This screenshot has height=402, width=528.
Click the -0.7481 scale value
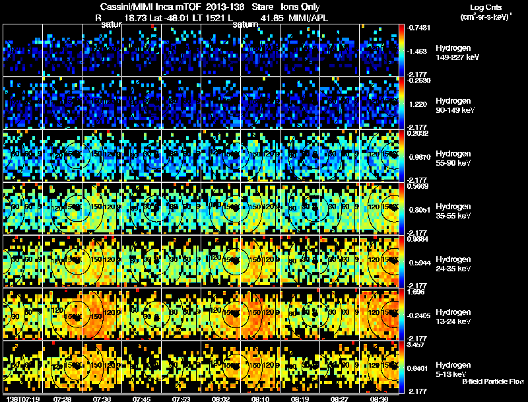pyautogui.click(x=418, y=28)
